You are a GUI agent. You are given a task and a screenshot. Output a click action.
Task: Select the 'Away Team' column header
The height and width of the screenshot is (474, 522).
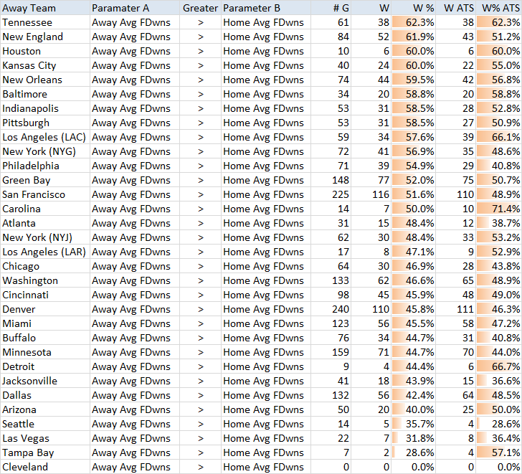(45, 7)
